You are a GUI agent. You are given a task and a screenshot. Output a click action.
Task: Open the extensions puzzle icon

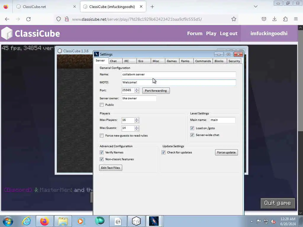pos(285,19)
